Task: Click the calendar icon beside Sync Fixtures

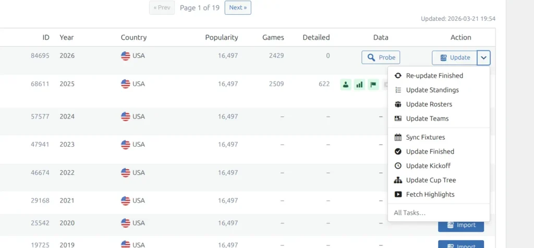Action: point(398,137)
